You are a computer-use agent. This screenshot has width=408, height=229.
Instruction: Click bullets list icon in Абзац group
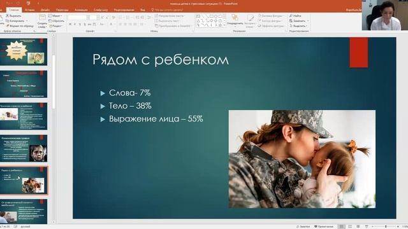(120, 17)
